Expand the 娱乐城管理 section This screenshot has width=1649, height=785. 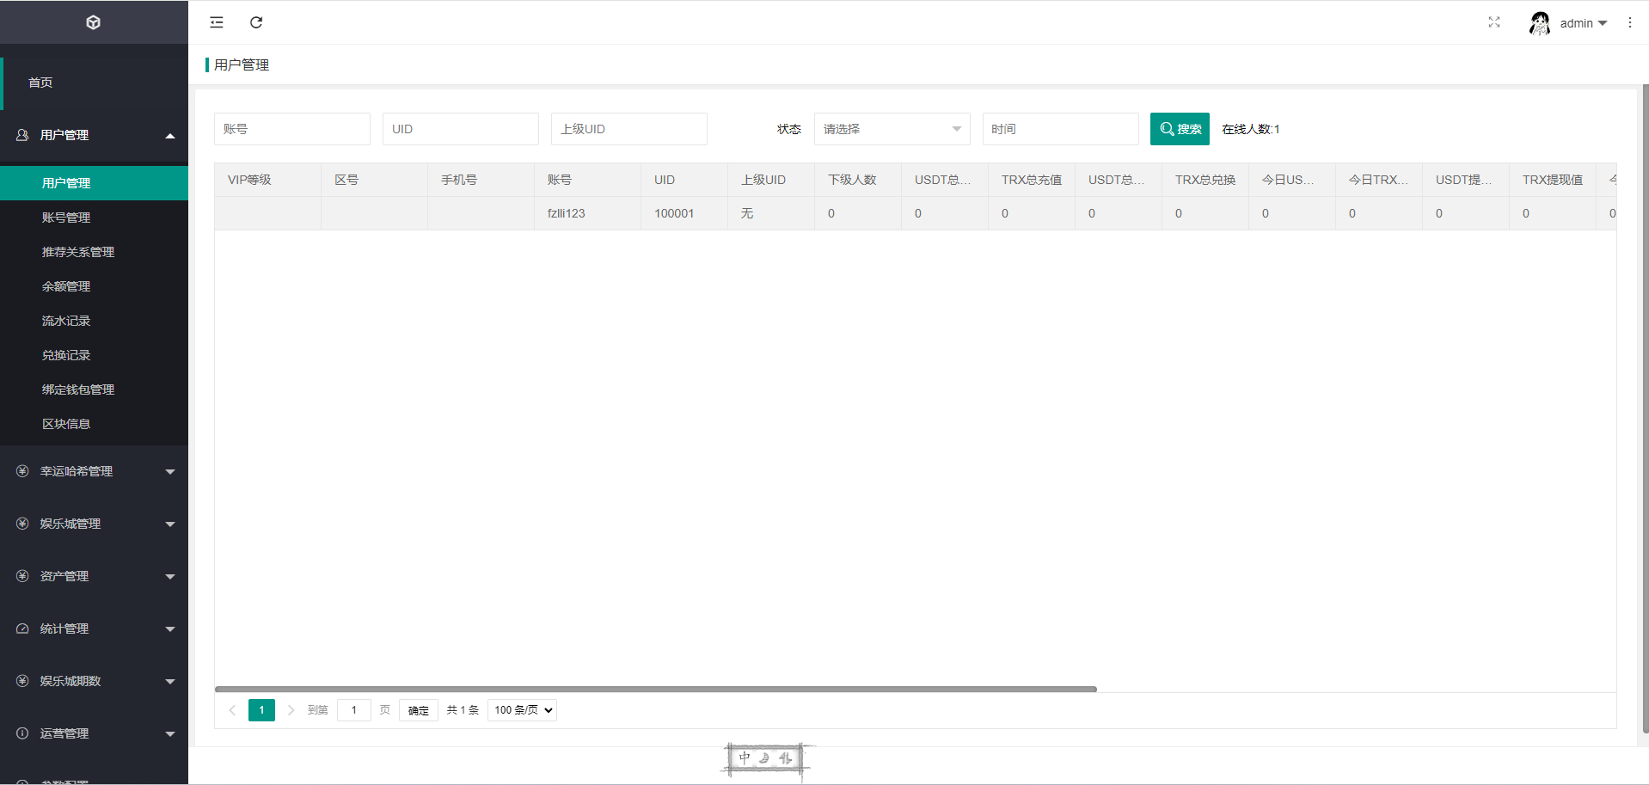pos(94,524)
